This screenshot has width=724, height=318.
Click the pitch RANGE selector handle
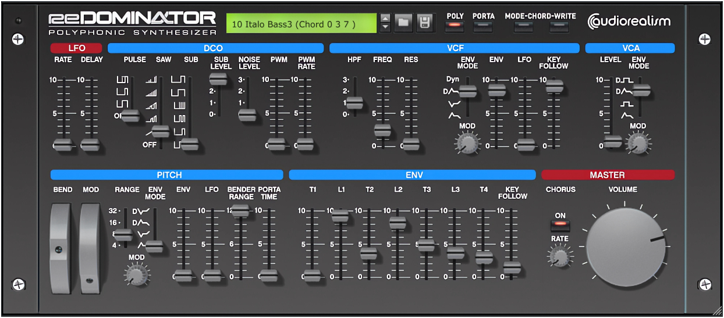coord(123,234)
